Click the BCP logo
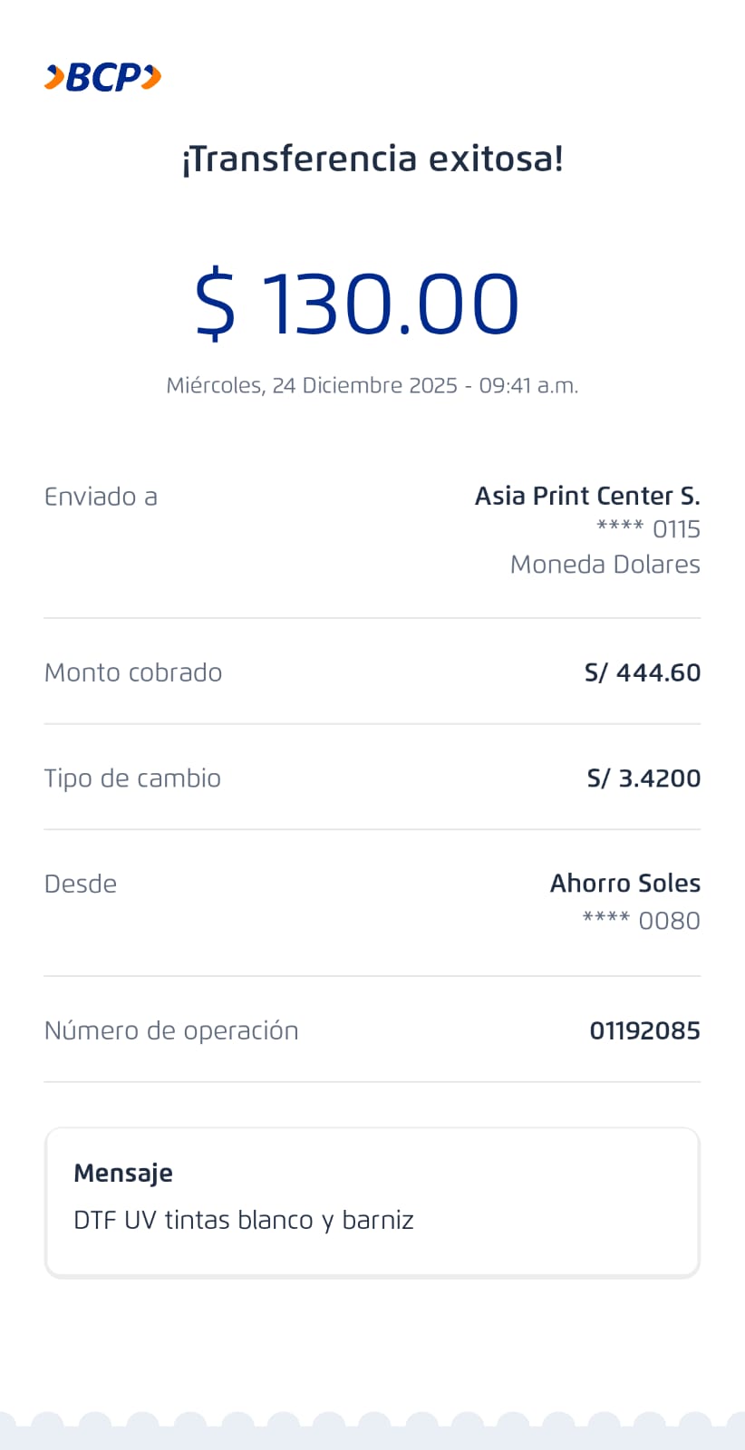This screenshot has width=745, height=1450. [102, 78]
